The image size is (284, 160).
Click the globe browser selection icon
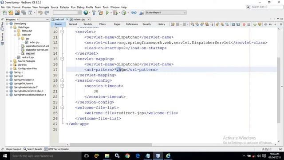pos(86,12)
